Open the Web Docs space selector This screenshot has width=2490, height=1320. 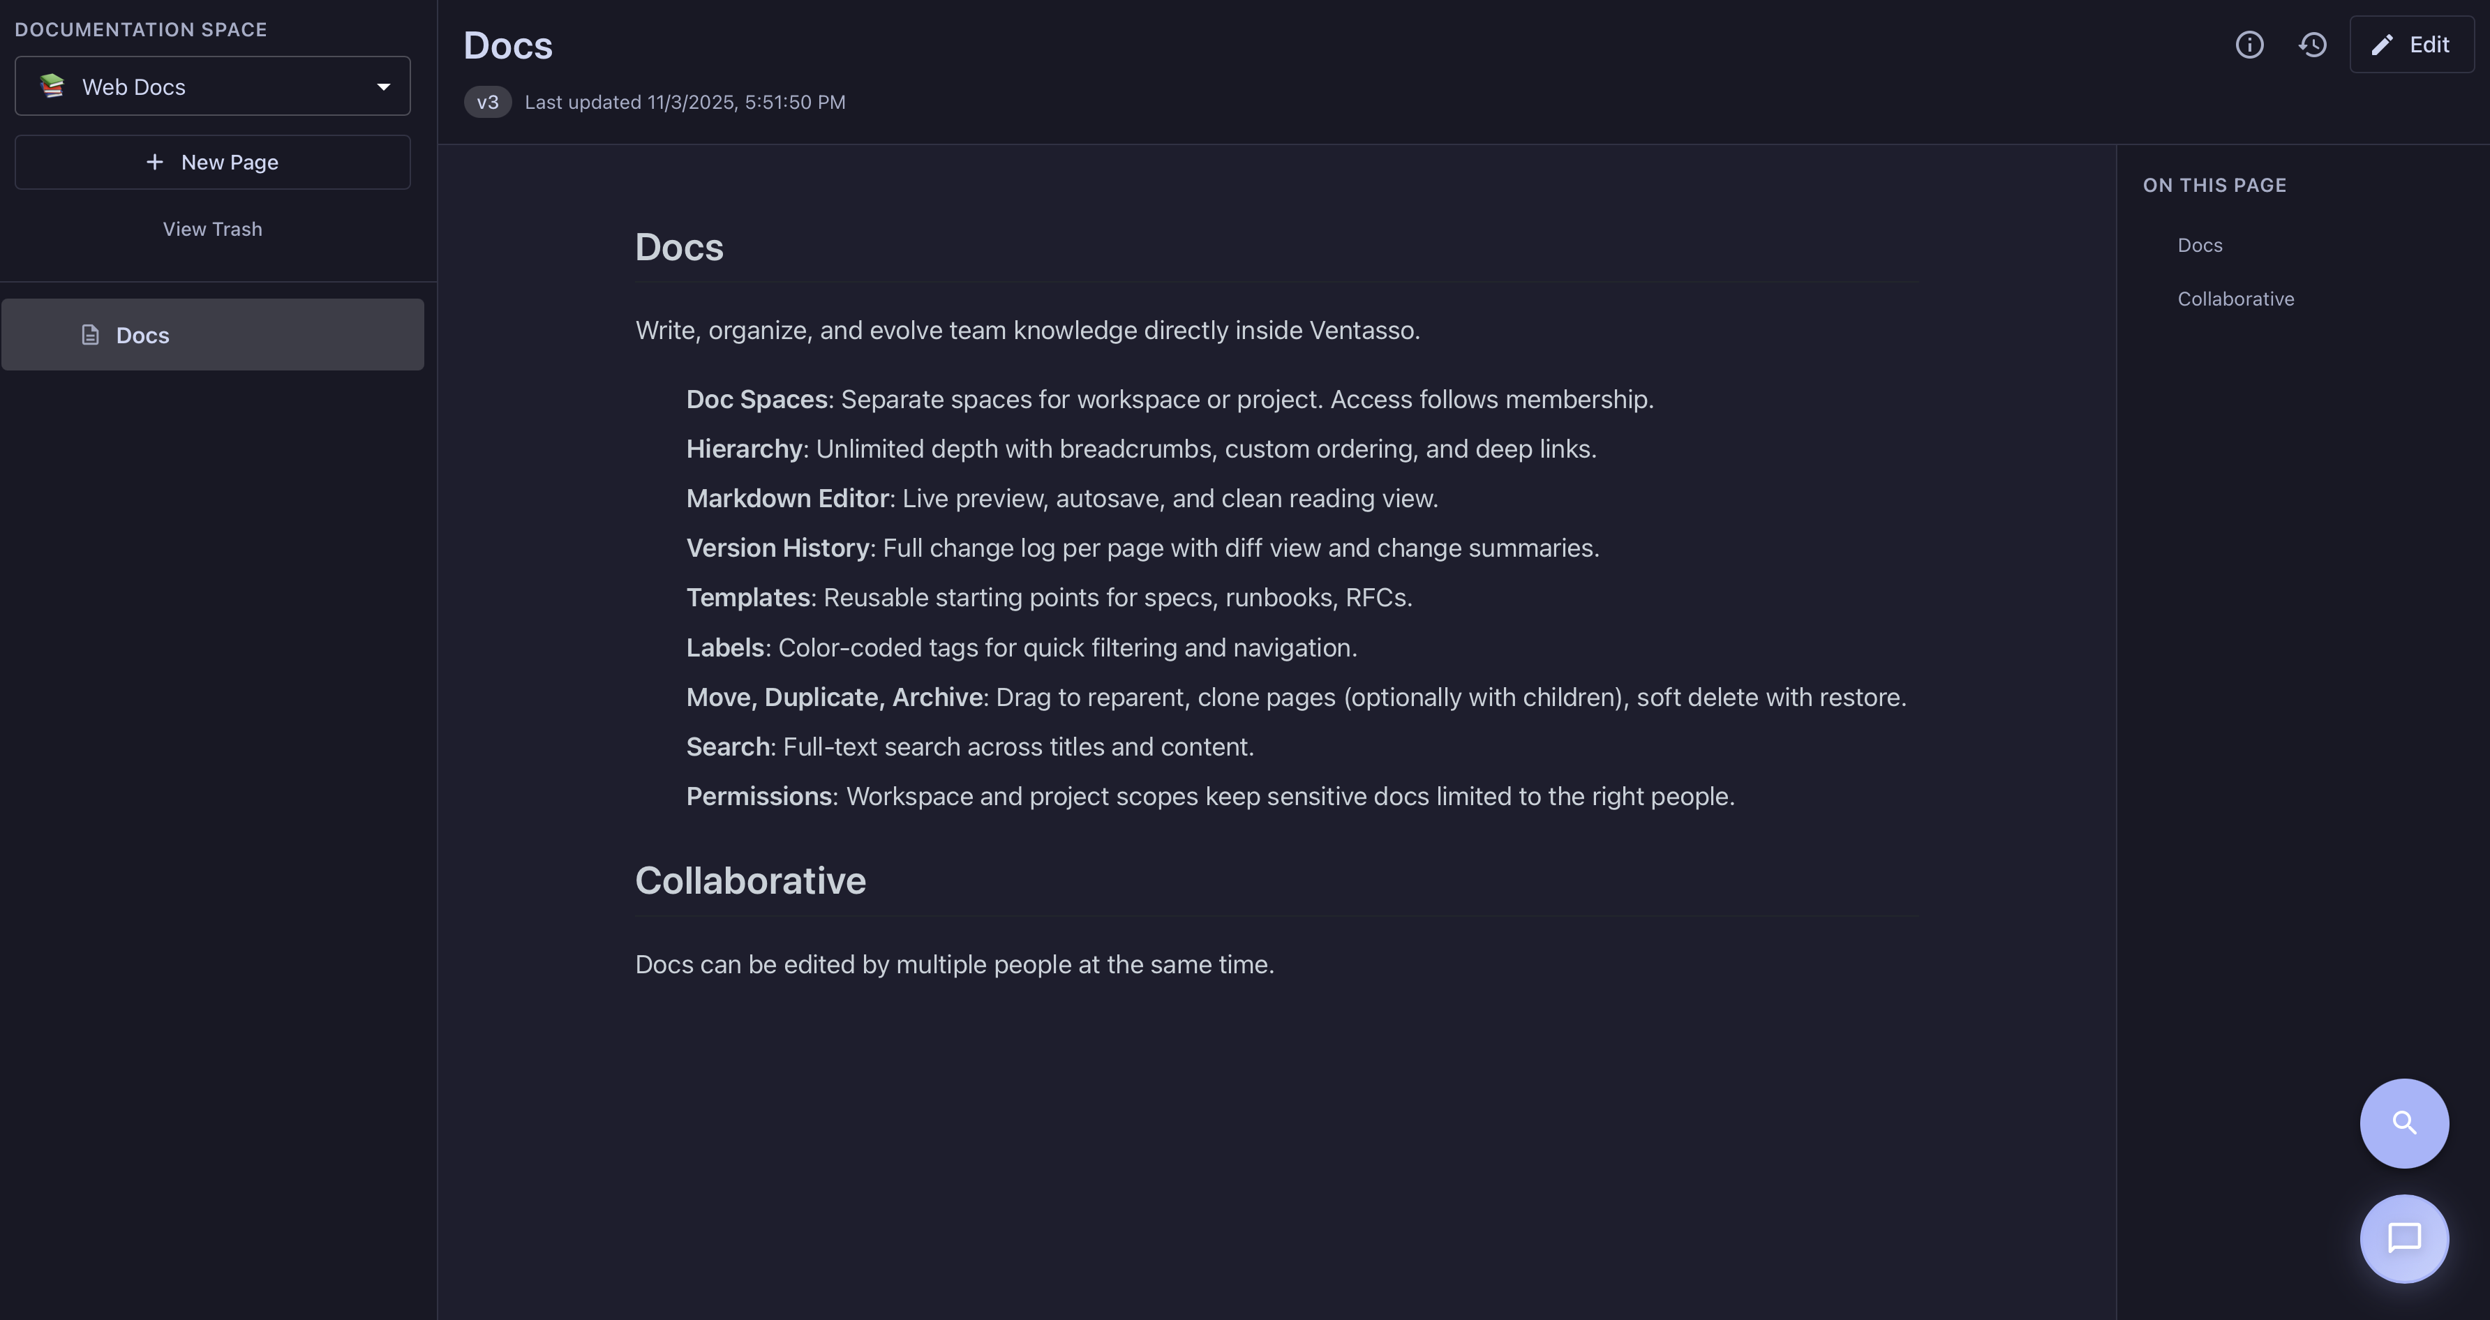pyautogui.click(x=213, y=87)
